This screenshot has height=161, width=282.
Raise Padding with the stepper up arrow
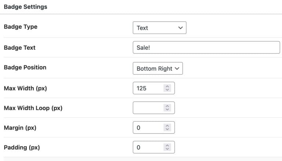click(x=167, y=146)
